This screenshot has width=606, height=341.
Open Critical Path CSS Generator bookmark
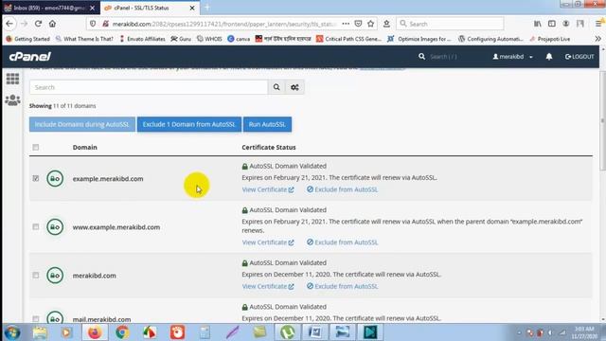[348, 39]
